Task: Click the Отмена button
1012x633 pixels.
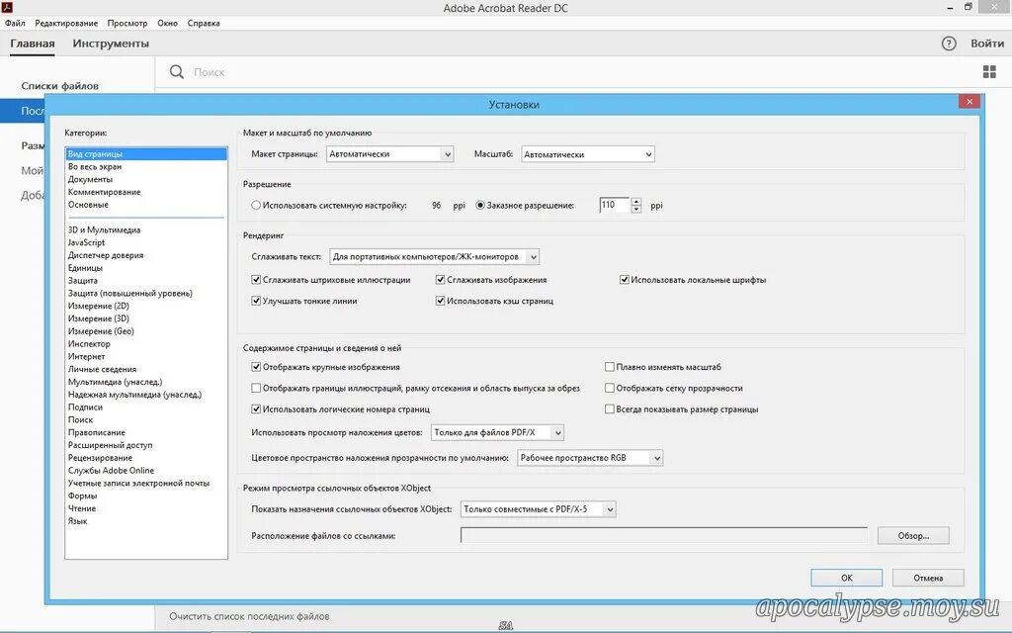Action: 928,578
